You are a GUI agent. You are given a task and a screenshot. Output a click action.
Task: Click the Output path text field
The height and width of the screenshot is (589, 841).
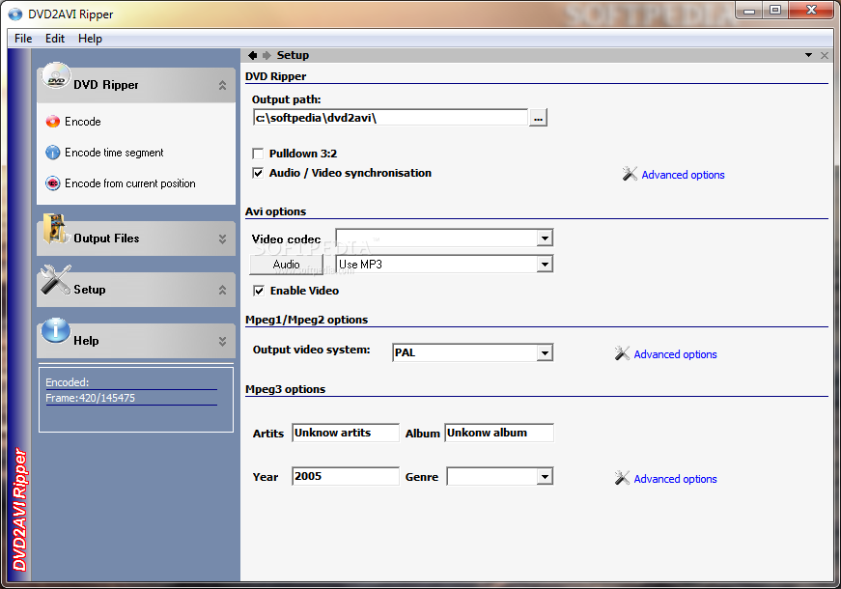click(x=390, y=118)
